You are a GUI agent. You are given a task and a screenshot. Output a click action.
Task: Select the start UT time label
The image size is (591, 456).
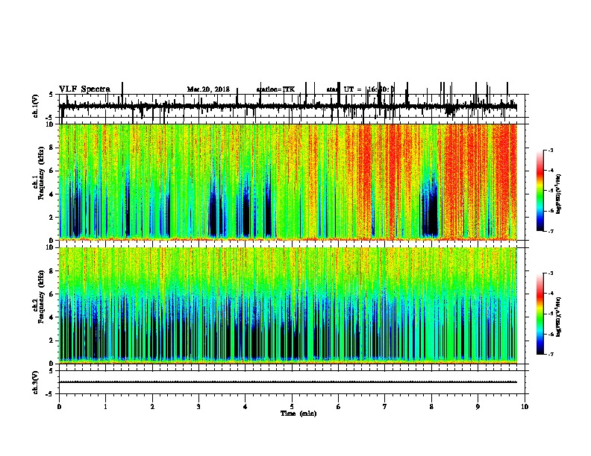point(360,89)
